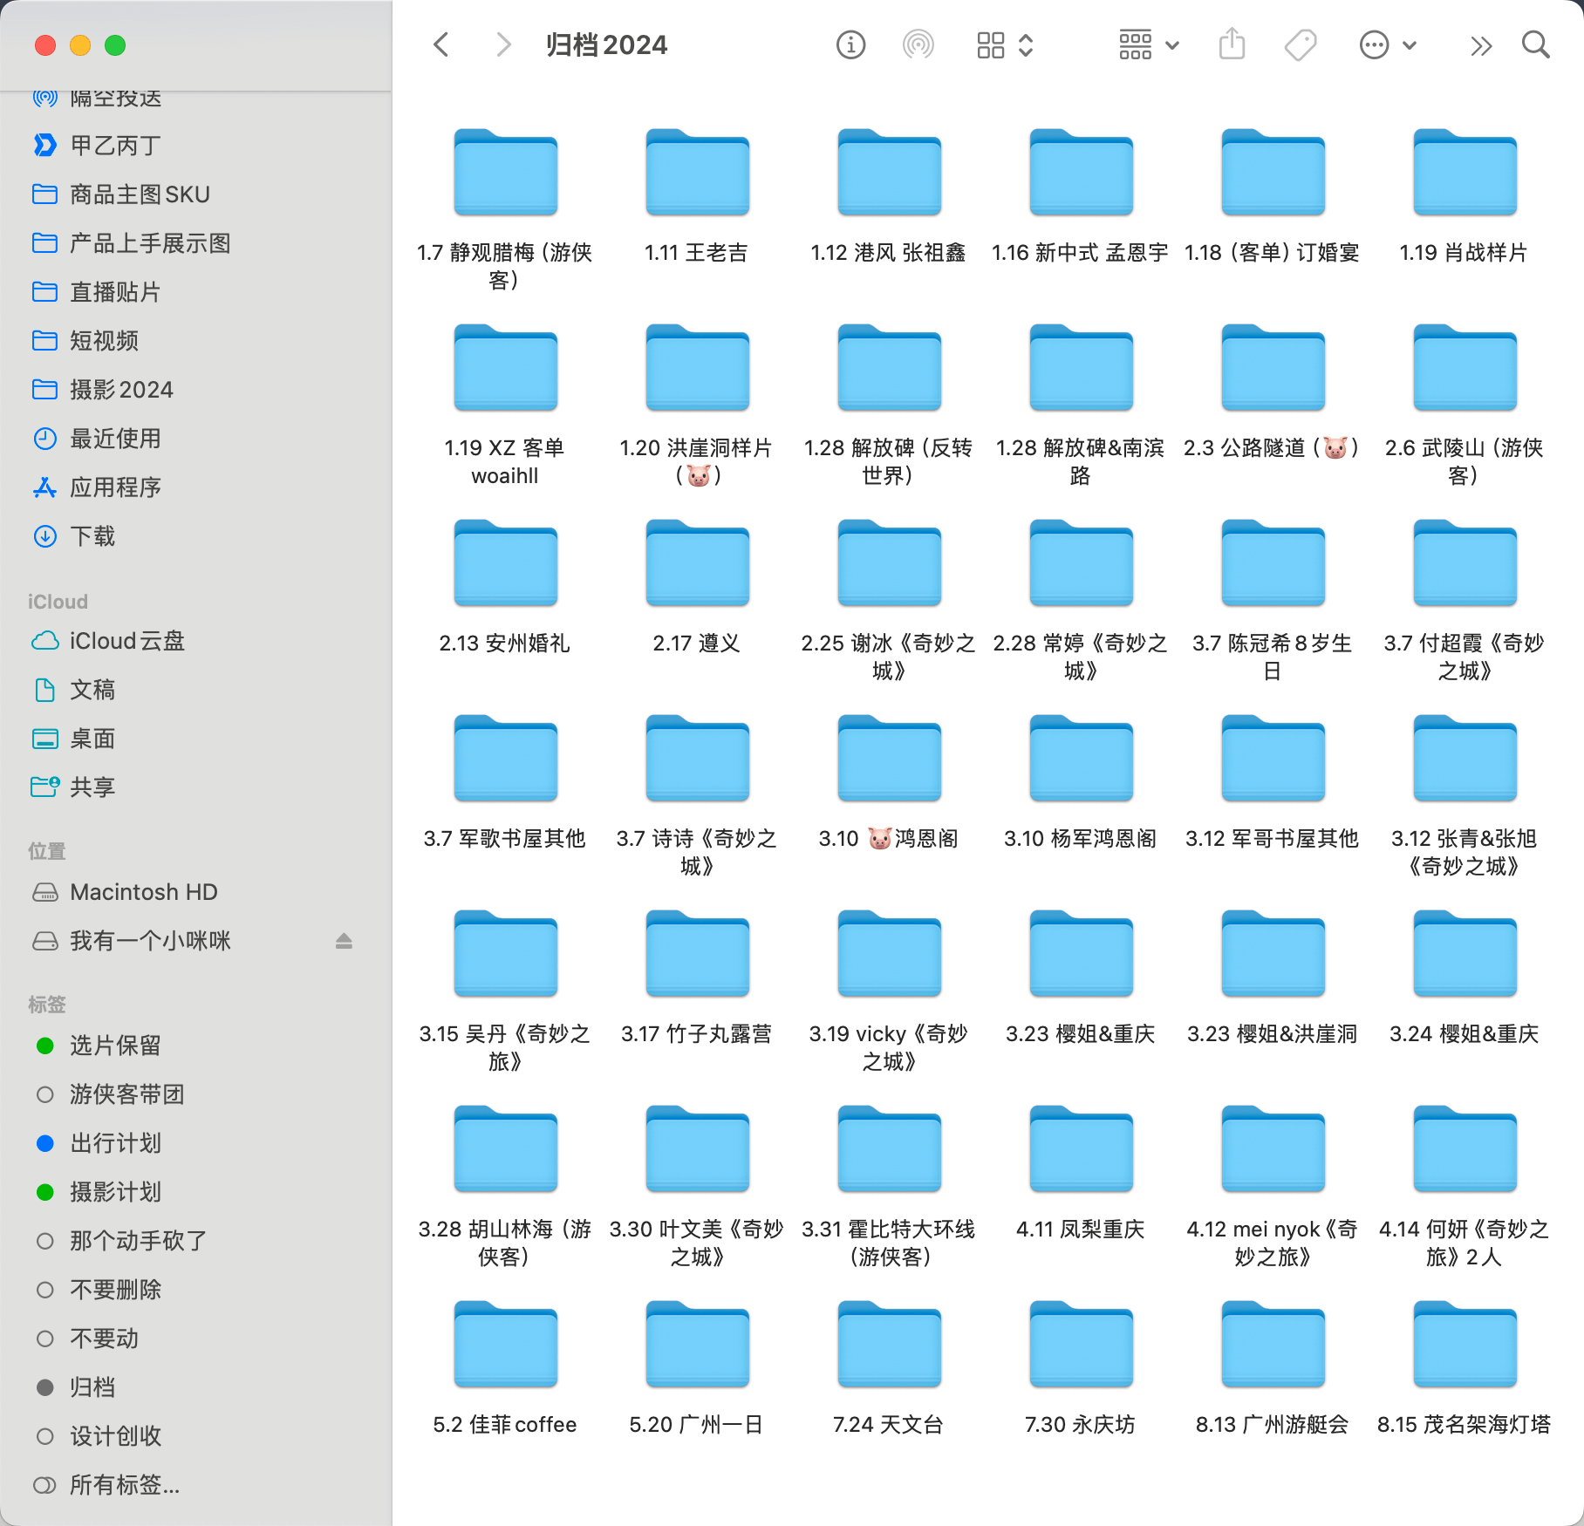Click the Back navigation arrow
The image size is (1584, 1526).
click(440, 44)
